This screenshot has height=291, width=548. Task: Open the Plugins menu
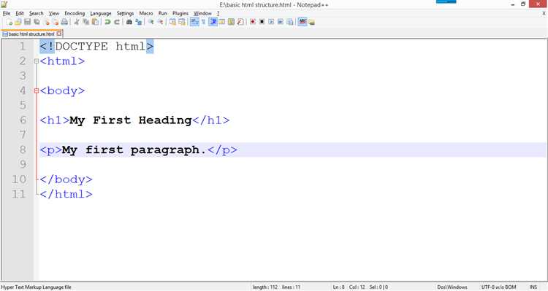[x=180, y=13]
